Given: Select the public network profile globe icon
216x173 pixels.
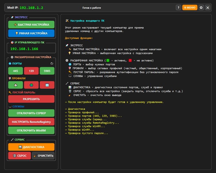Looking at the screenshot, I should click(31, 85).
